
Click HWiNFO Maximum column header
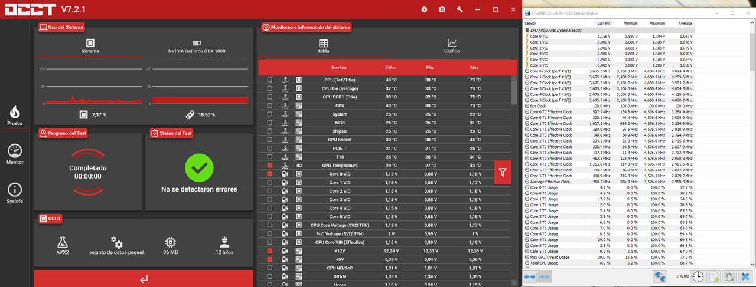653,22
